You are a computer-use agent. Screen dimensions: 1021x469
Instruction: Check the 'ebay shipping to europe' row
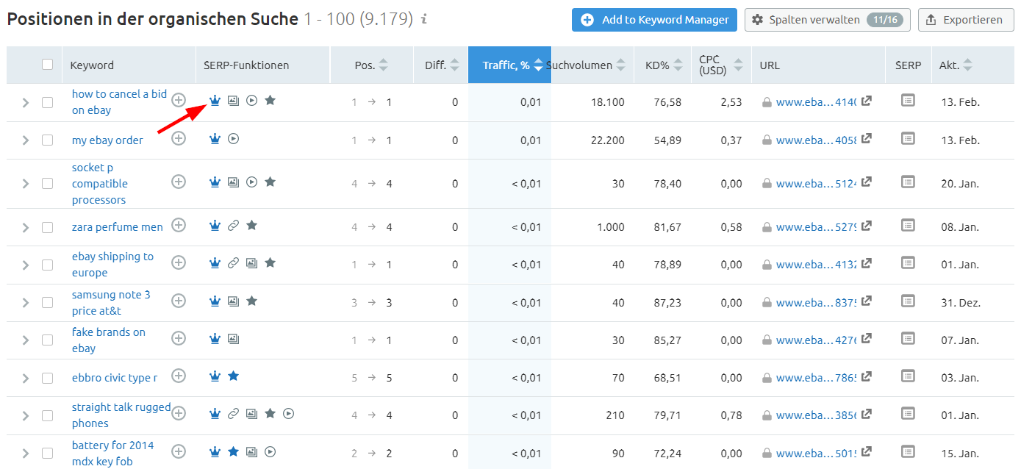click(48, 265)
